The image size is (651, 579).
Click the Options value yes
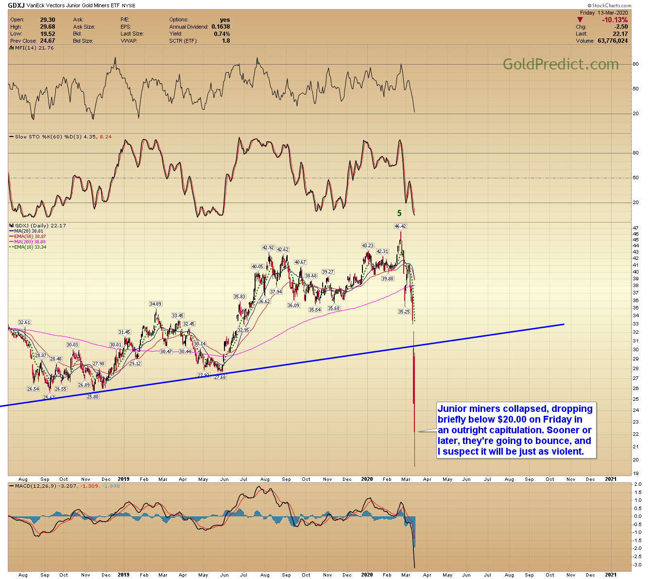(x=225, y=20)
